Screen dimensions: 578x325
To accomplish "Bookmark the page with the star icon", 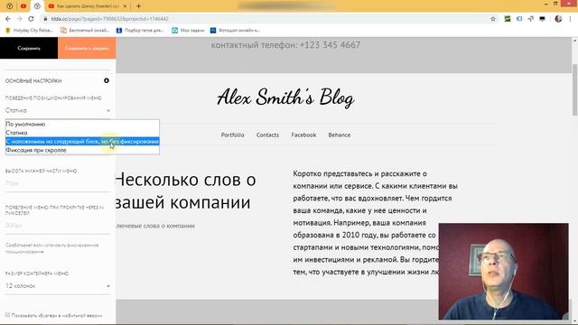I will click(x=493, y=19).
